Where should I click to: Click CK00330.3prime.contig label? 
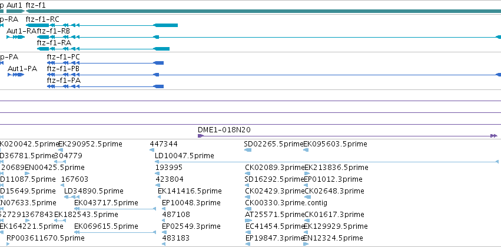pos(286,203)
